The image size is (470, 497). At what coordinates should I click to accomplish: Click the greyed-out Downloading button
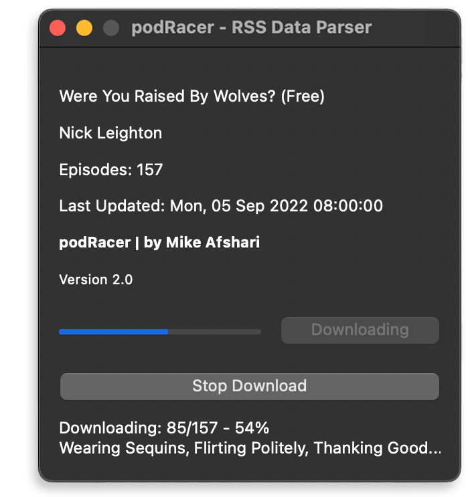[360, 330]
